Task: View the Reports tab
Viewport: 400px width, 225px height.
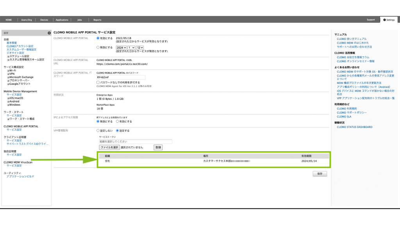Action: coord(97,20)
